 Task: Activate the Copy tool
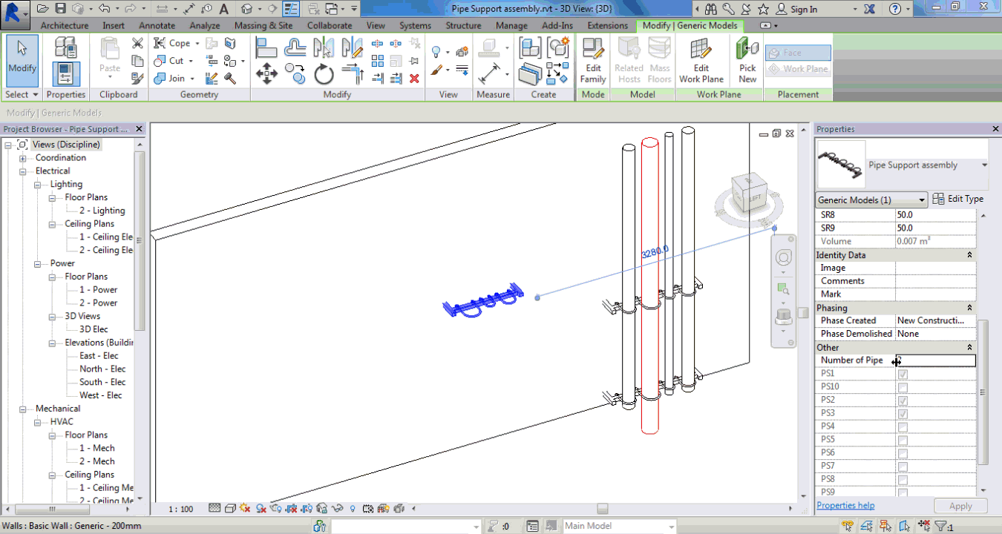point(296,73)
